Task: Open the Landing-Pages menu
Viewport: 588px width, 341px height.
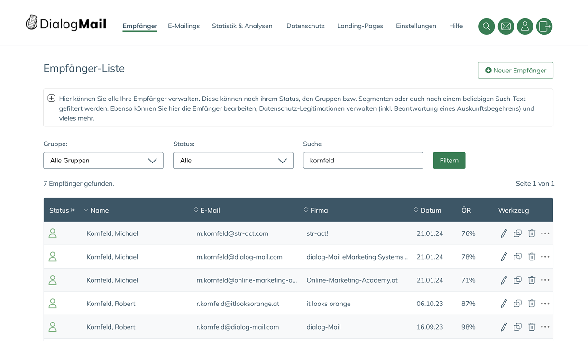Action: click(360, 26)
